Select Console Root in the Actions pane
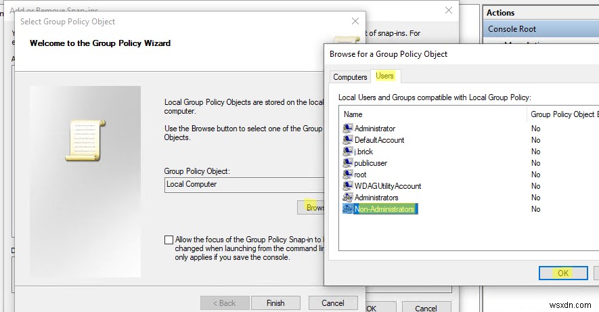The width and height of the screenshot is (599, 312). click(x=541, y=29)
